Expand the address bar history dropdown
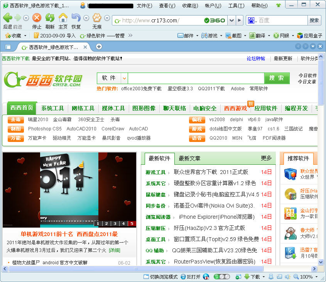The height and width of the screenshot is (282, 326). click(x=231, y=20)
